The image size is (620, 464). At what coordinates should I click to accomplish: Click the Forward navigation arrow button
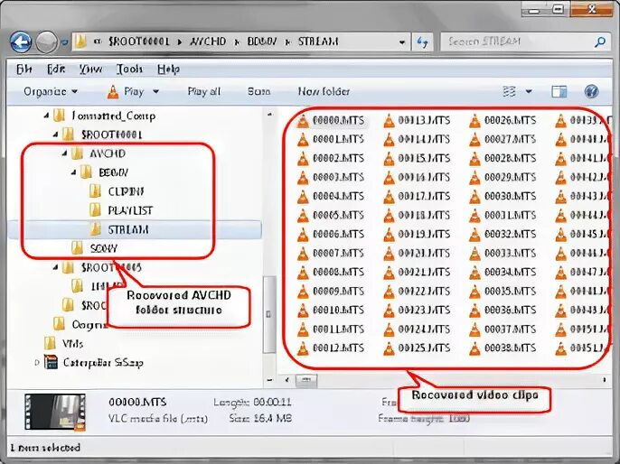(46, 42)
